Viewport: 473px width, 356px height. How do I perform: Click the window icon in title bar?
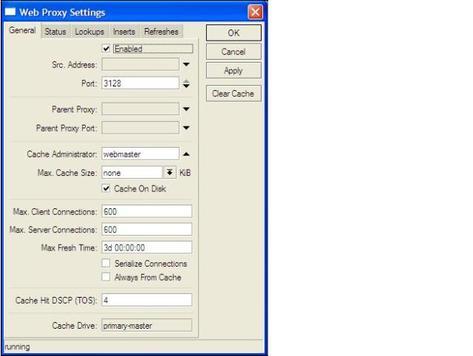(x=10, y=12)
